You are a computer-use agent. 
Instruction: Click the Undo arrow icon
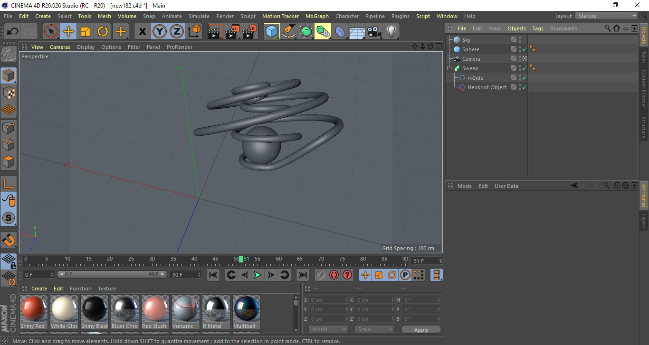point(12,32)
